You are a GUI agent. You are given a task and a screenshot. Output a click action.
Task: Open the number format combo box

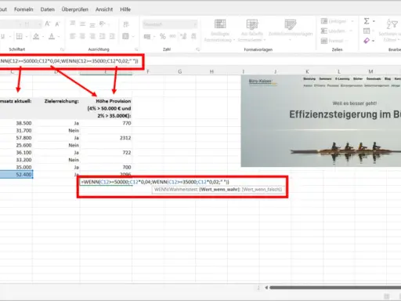[170, 24]
